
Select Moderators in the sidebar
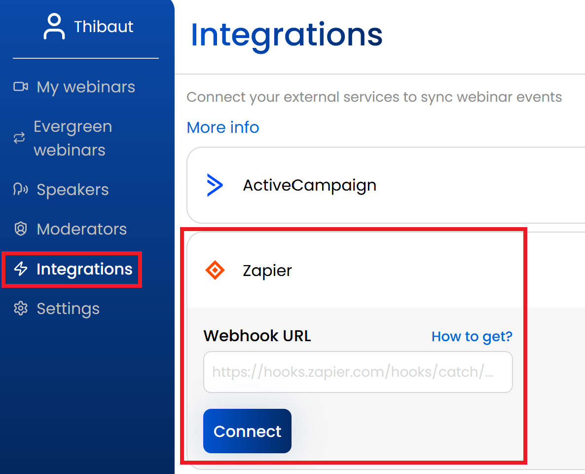tap(82, 229)
